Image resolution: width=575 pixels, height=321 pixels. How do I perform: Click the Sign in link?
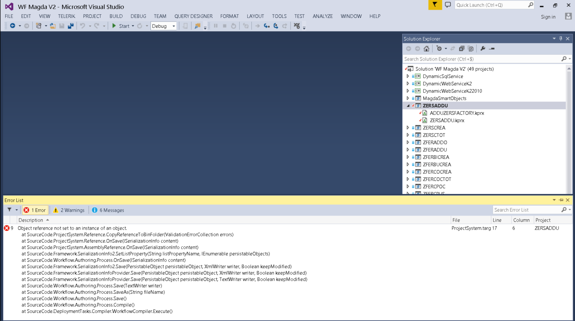[548, 17]
